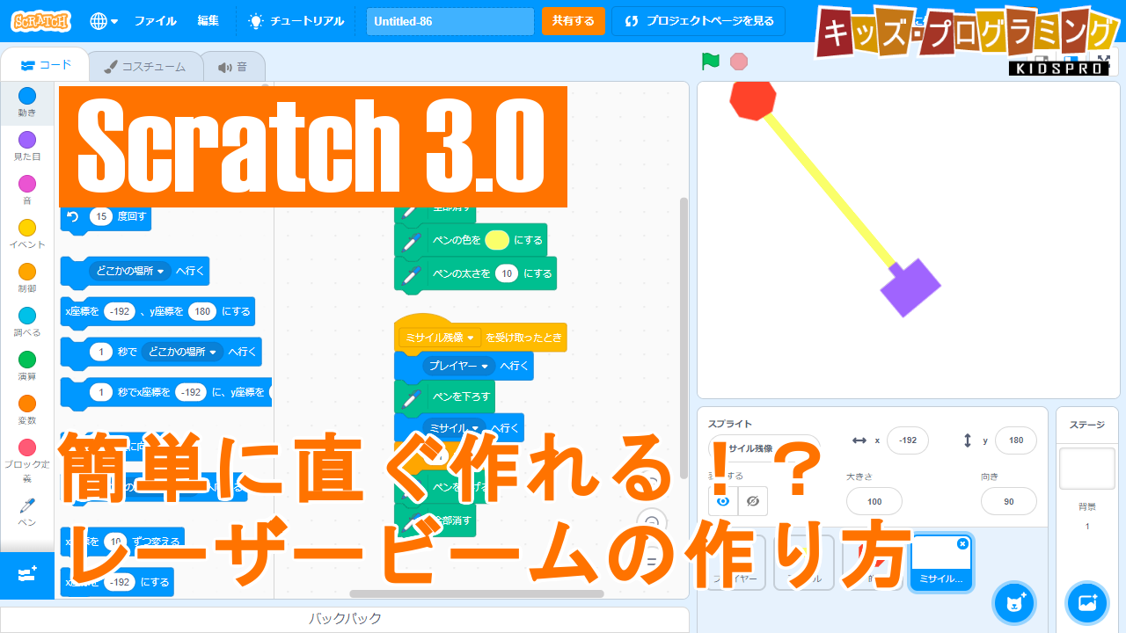Switch to the コスチューム tab
Image resolution: width=1126 pixels, height=633 pixels.
pyautogui.click(x=145, y=67)
